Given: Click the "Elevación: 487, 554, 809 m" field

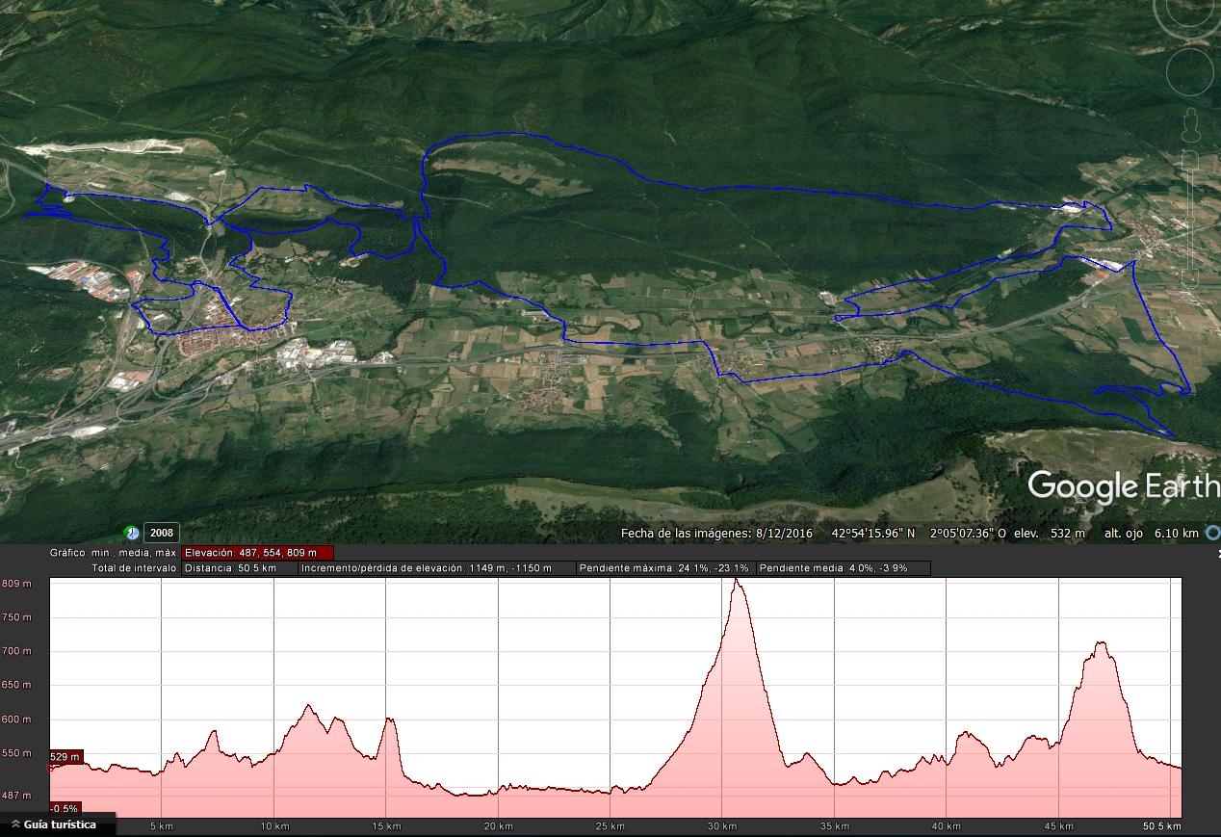Looking at the screenshot, I should point(258,553).
